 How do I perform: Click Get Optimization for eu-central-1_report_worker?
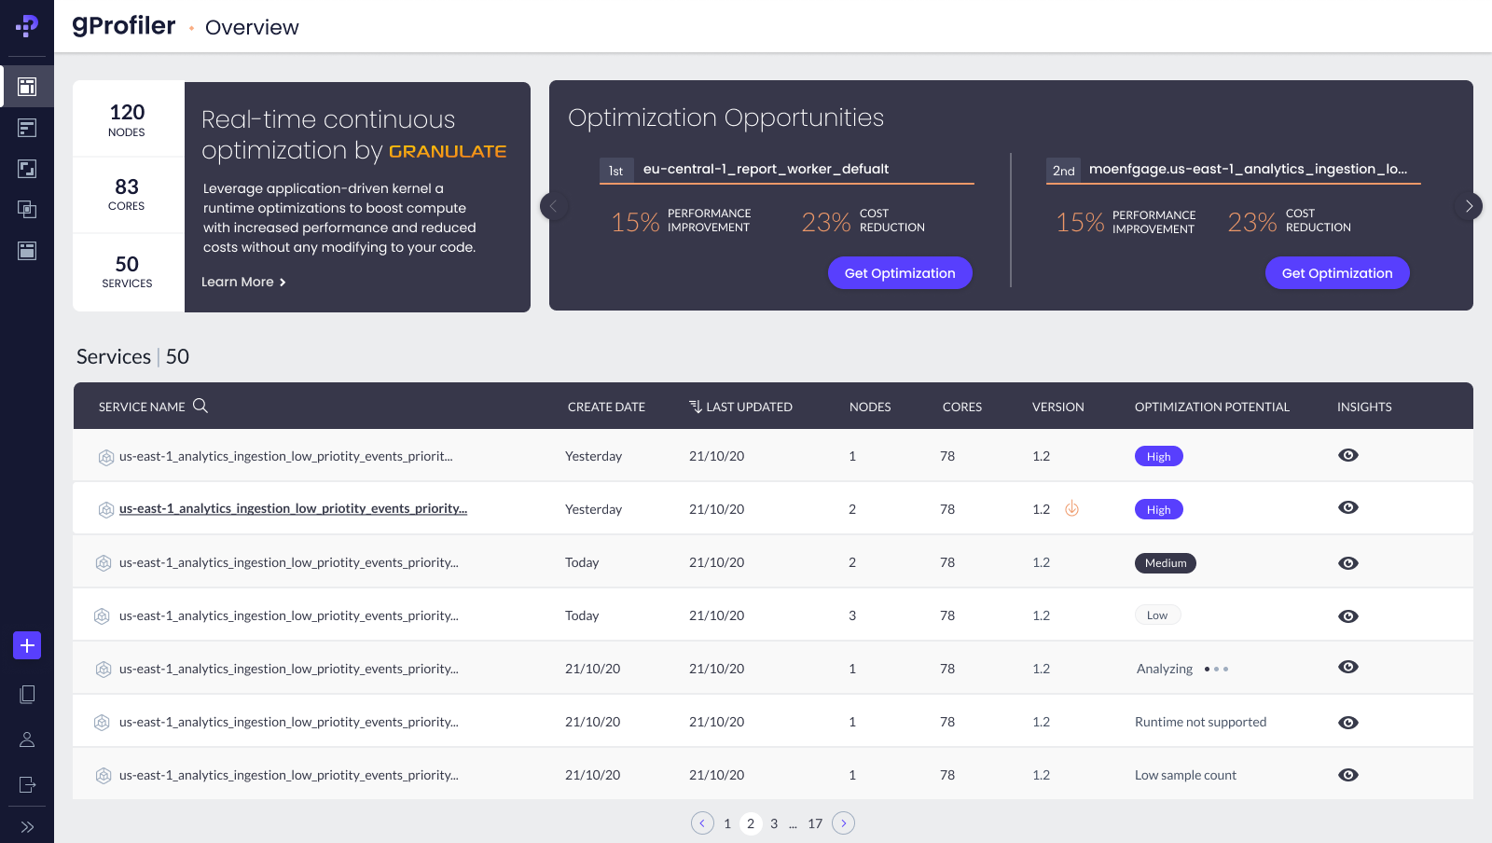tap(900, 273)
